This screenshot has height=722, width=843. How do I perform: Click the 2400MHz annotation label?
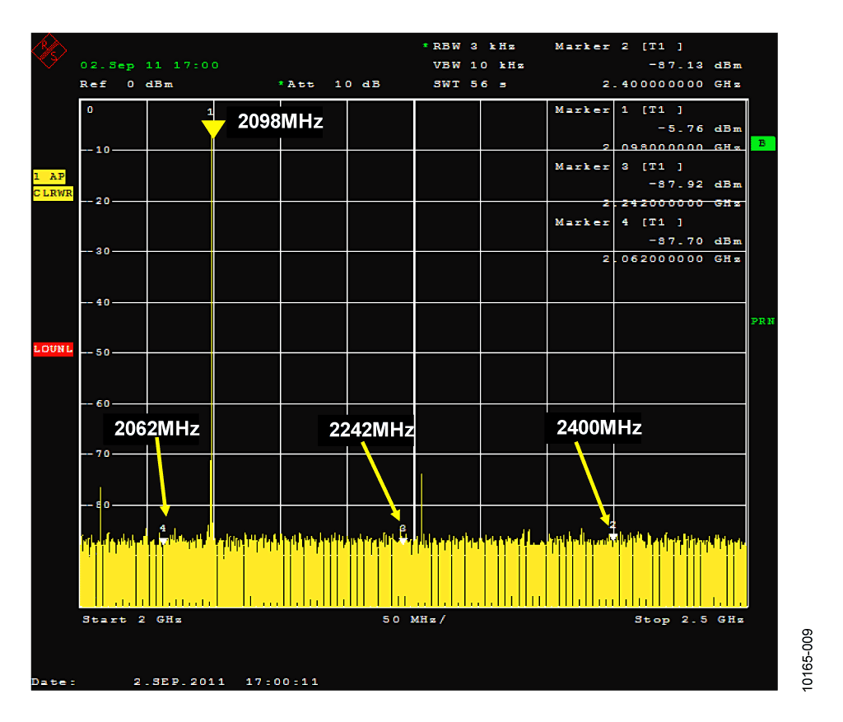[598, 427]
